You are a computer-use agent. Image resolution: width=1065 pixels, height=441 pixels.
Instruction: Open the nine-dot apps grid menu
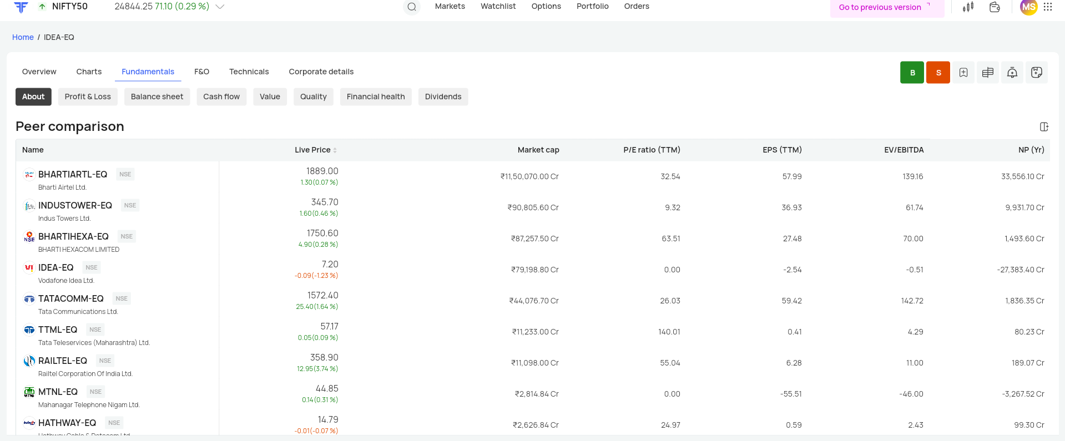(x=1048, y=7)
